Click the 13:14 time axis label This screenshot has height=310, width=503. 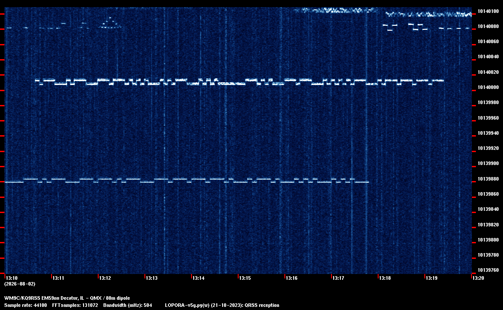click(x=198, y=278)
